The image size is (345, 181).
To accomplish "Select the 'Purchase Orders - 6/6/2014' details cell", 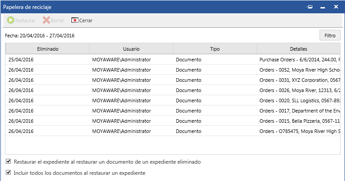I will pyautogui.click(x=299, y=60).
